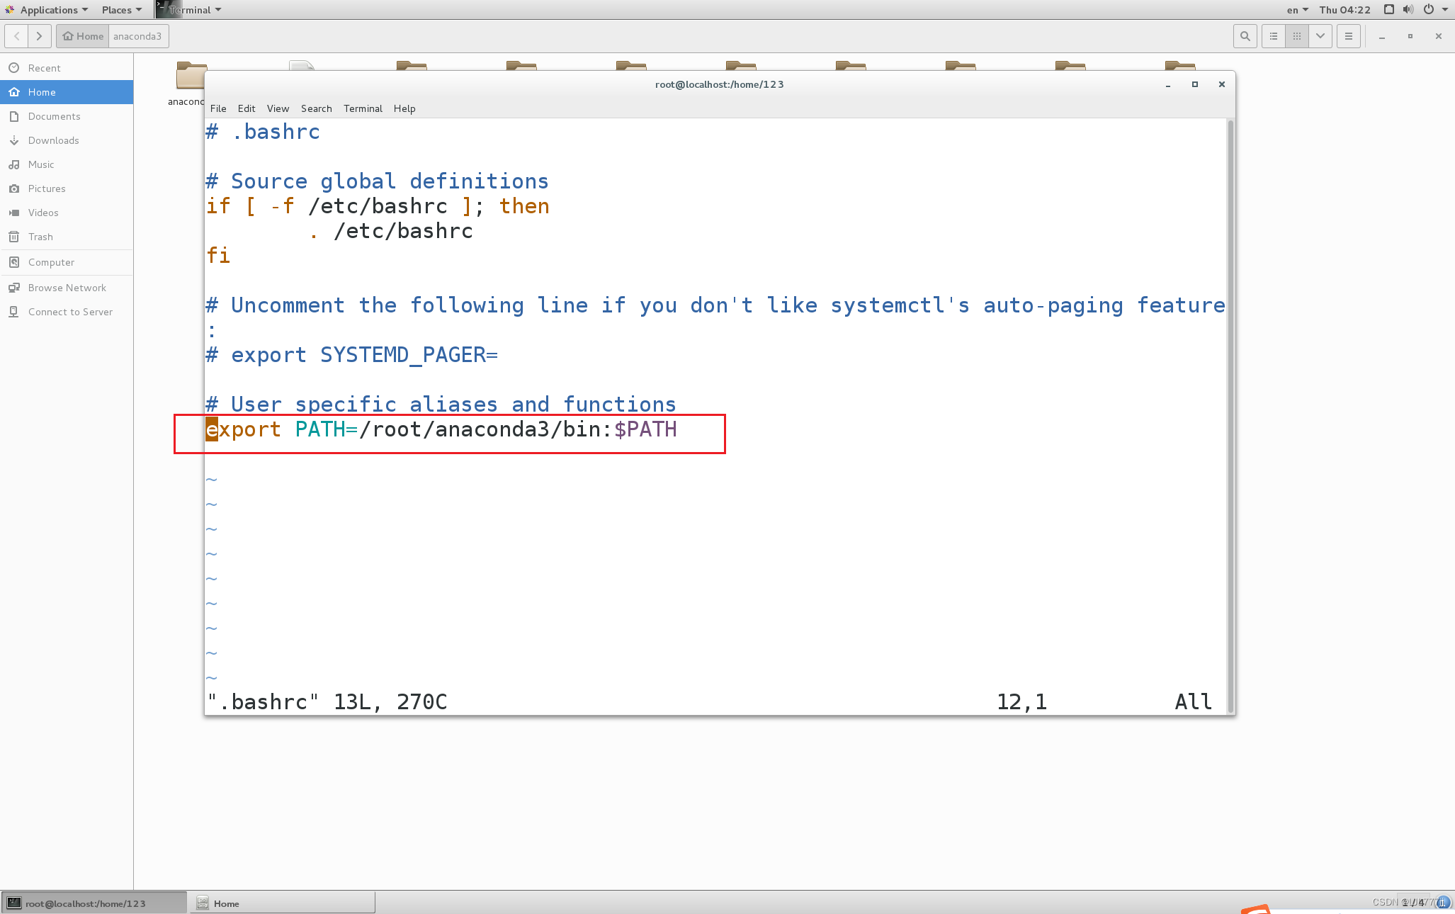Click the Home path button

[x=84, y=36]
